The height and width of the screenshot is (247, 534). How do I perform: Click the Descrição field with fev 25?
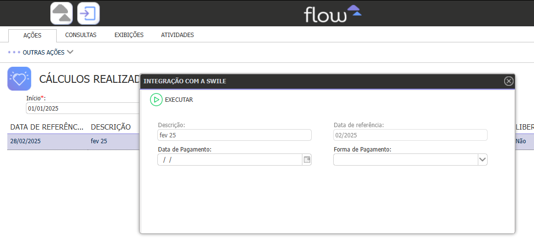235,135
